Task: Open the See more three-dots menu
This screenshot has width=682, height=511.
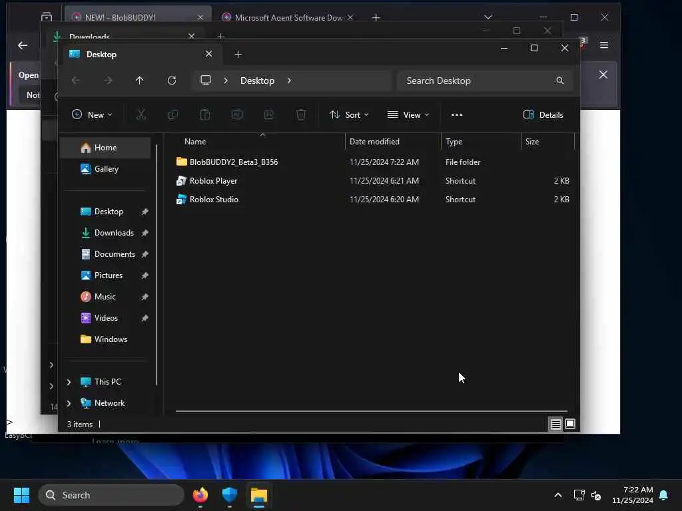Action: tap(457, 114)
